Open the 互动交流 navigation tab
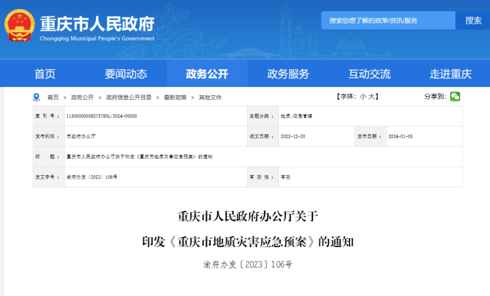This screenshot has height=296, width=490. click(369, 74)
